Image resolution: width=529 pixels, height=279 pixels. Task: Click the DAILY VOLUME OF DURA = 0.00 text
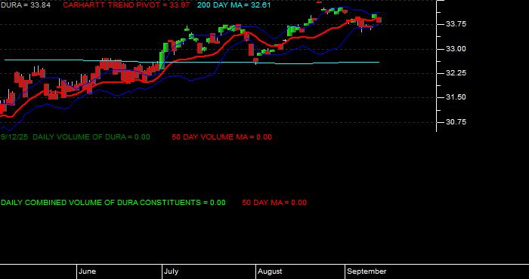coord(91,137)
